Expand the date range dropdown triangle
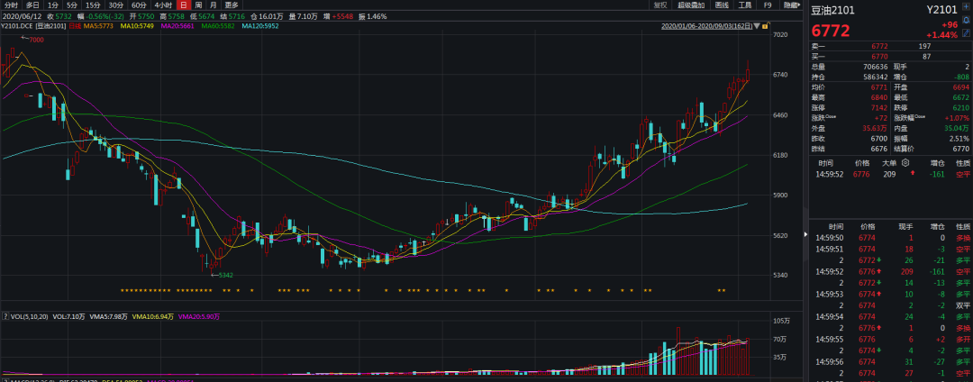 pos(757,26)
